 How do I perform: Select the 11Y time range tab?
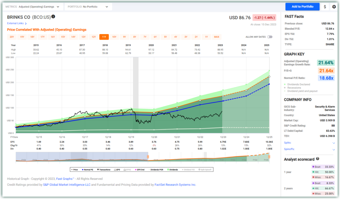pos(104,37)
